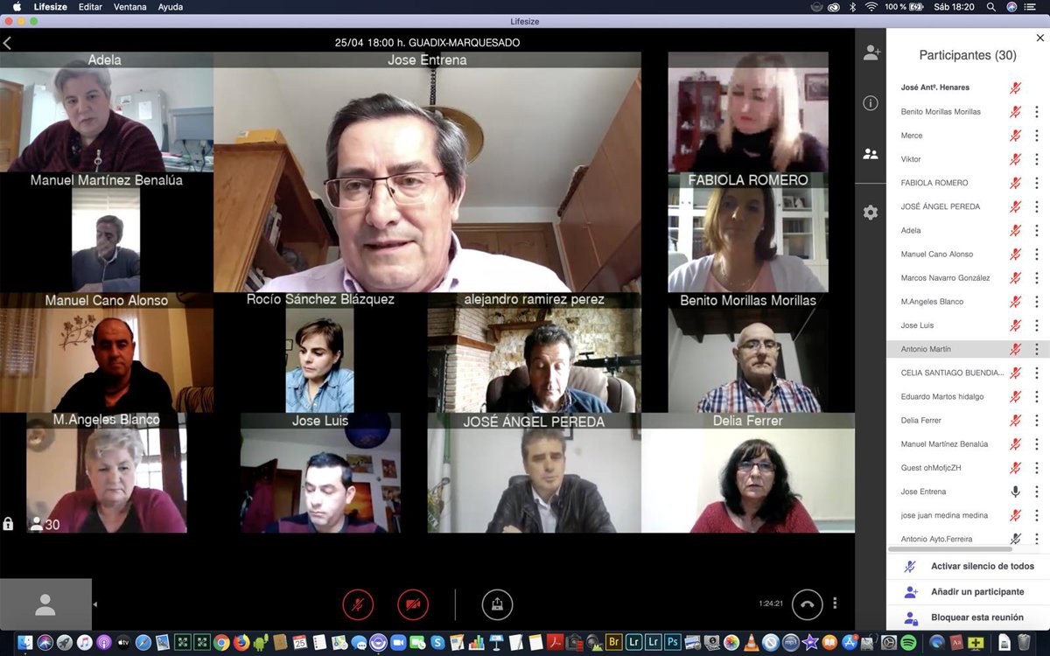Click the share screen presentation button
The height and width of the screenshot is (656, 1050).
pos(497,604)
